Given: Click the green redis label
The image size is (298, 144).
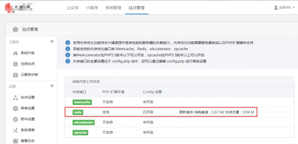Looking at the screenshot, I should 78,112.
